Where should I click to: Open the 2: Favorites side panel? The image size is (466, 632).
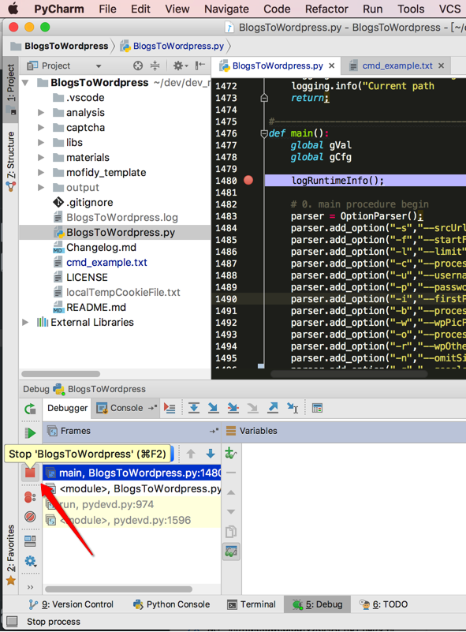pyautogui.click(x=11, y=555)
